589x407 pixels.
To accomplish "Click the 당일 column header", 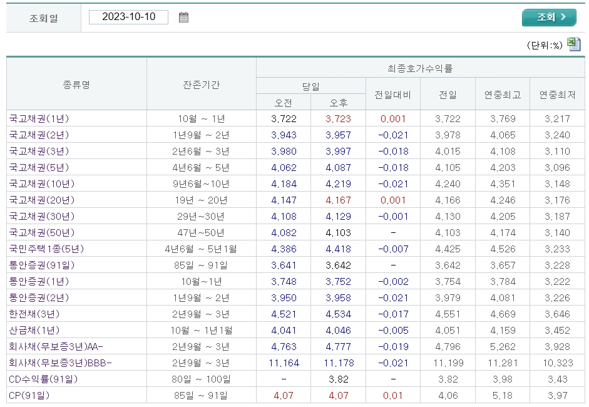I will click(311, 85).
